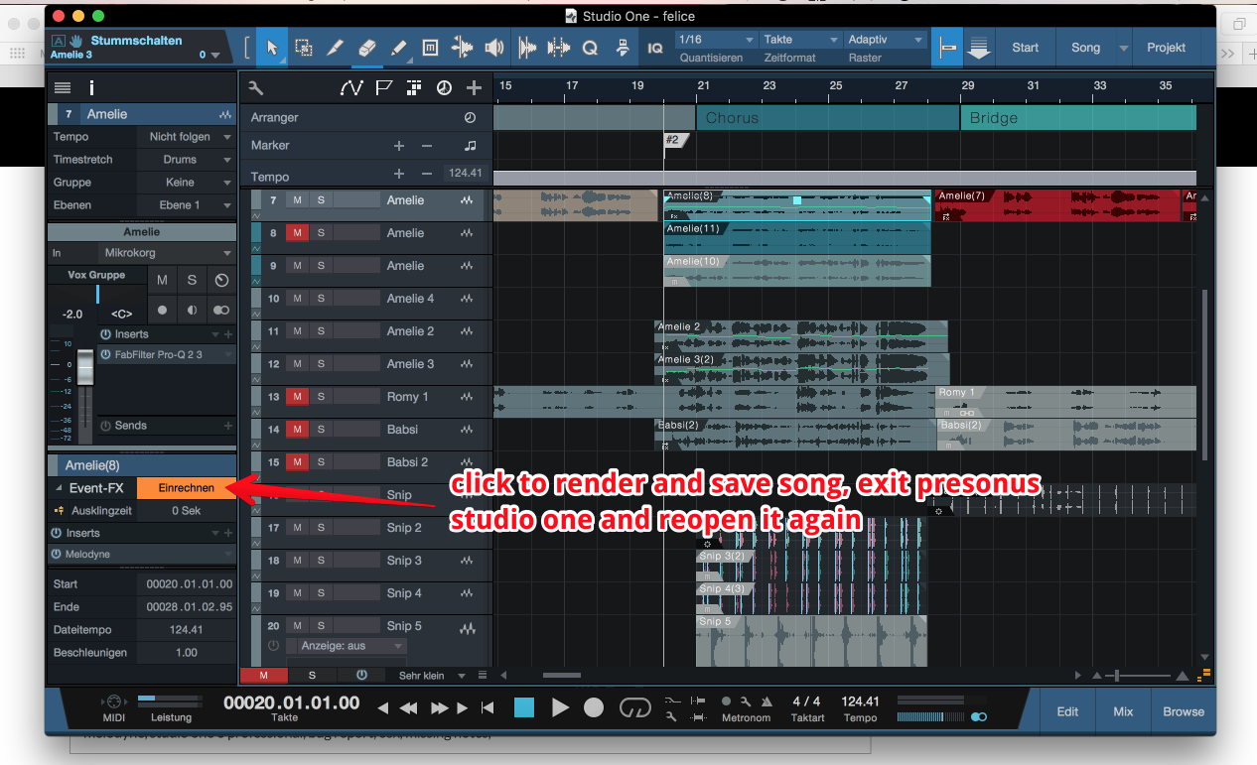The width and height of the screenshot is (1257, 765).
Task: Toggle the Loop button in transport
Action: point(635,707)
